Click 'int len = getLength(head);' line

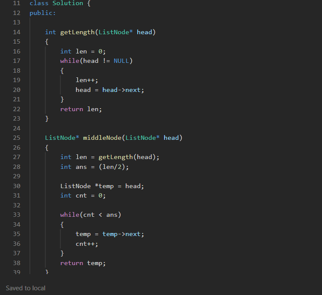pyautogui.click(x=110, y=157)
